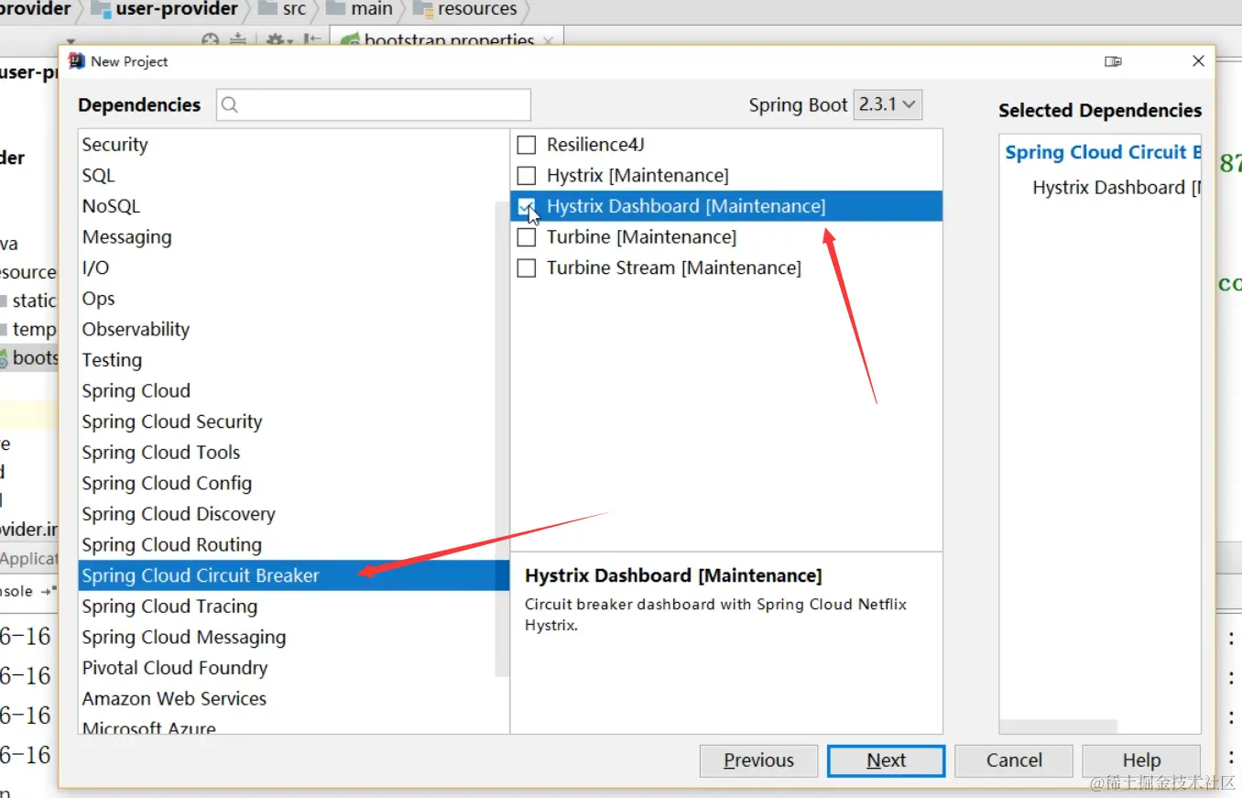1242x798 pixels.
Task: Click Hystrix Dashboard entry in Selected Dependencies
Action: 1117,188
